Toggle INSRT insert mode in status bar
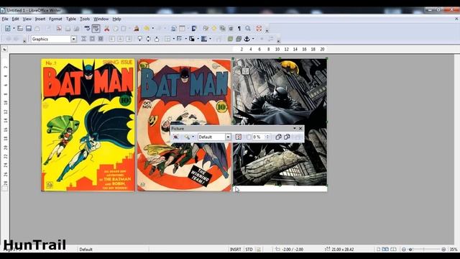This screenshot has width=460, height=259. [236, 250]
